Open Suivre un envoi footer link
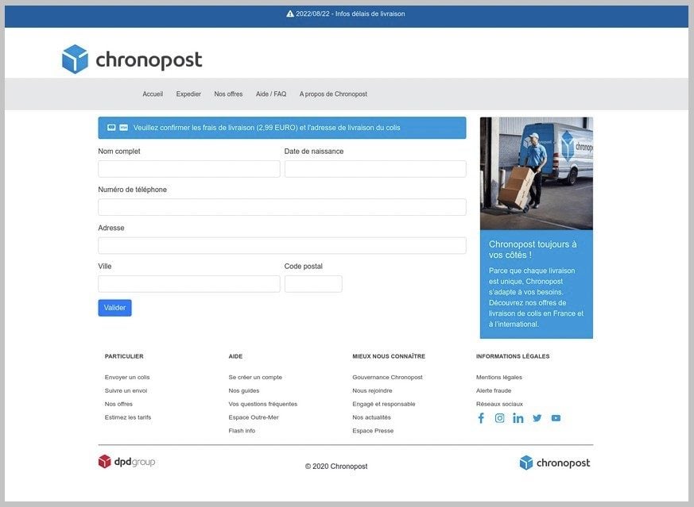694x507 pixels. [126, 390]
